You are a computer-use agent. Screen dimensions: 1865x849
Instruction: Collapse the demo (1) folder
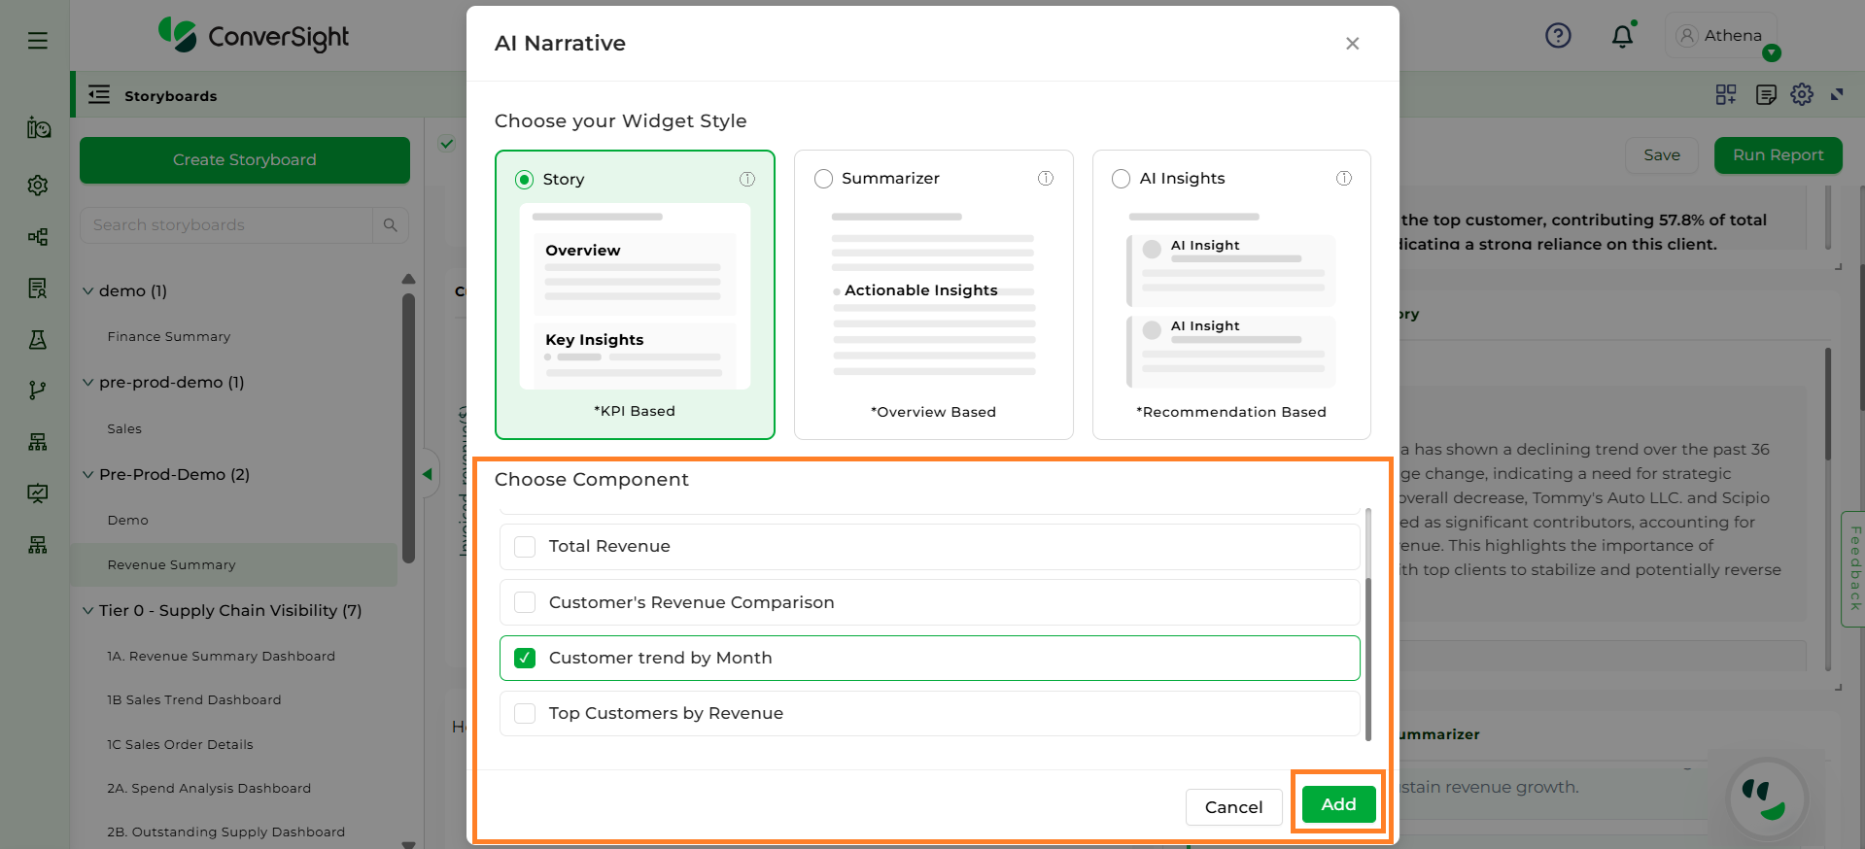click(88, 291)
